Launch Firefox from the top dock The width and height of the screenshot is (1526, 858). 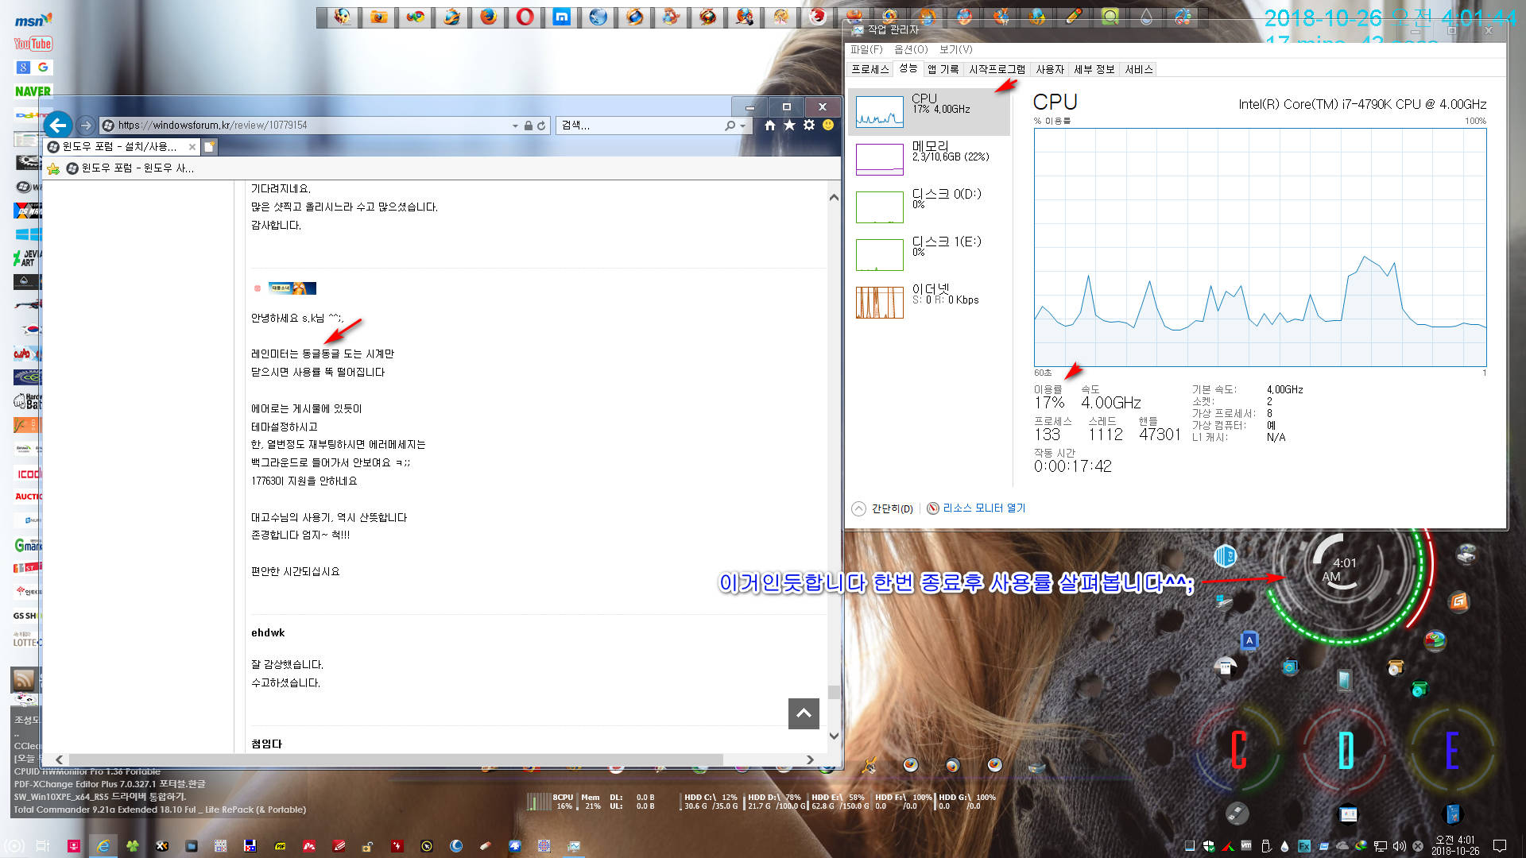pos(489,17)
